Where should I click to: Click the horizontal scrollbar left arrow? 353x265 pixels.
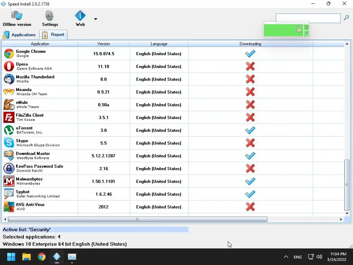click(x=5, y=219)
